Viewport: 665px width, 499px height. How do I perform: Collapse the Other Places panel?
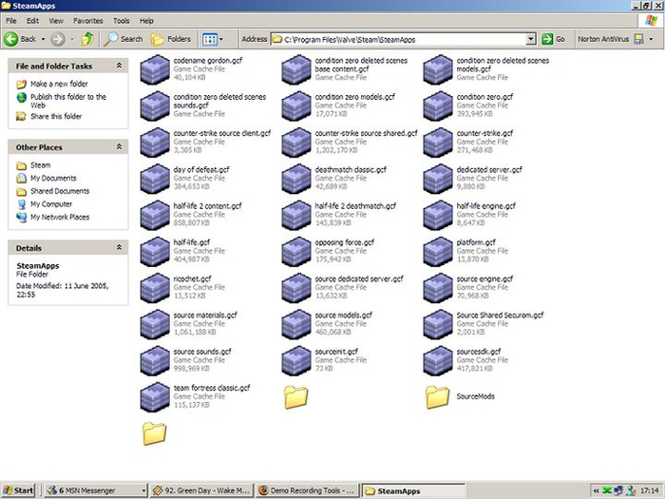click(x=119, y=147)
